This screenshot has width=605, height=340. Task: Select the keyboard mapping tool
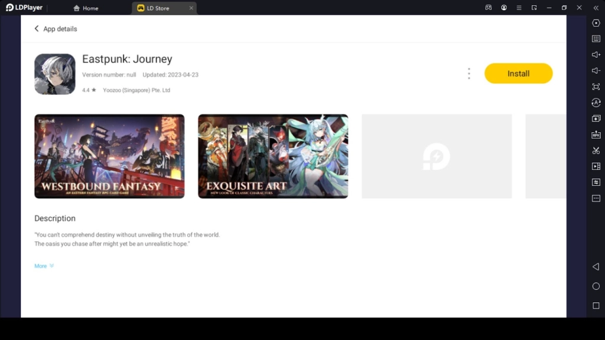pos(596,39)
